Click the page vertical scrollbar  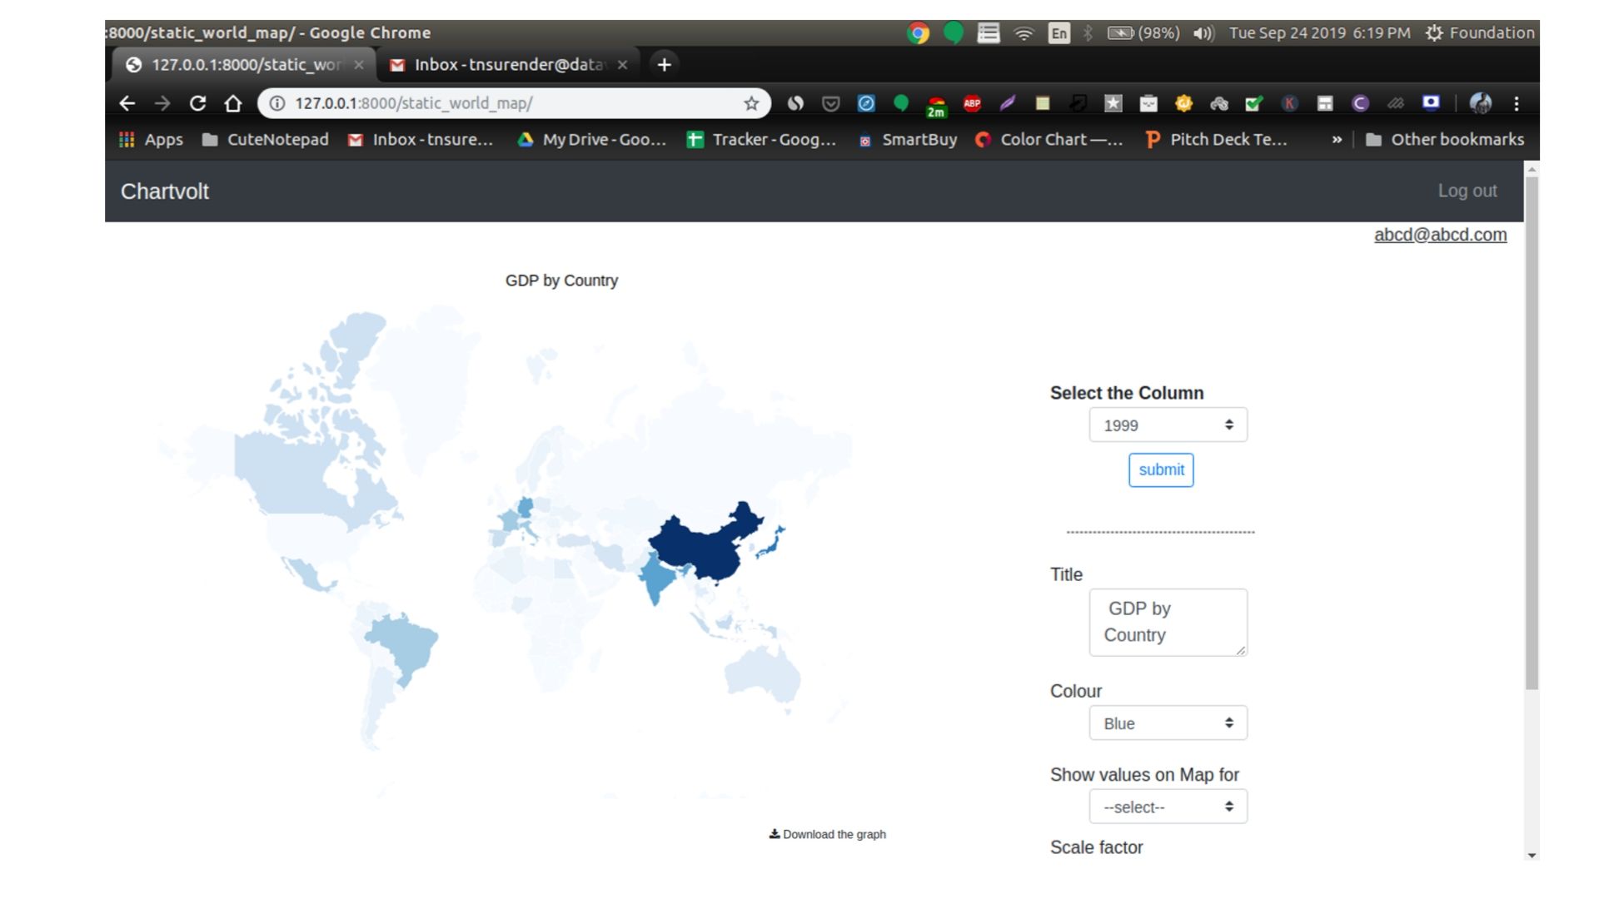(1531, 433)
